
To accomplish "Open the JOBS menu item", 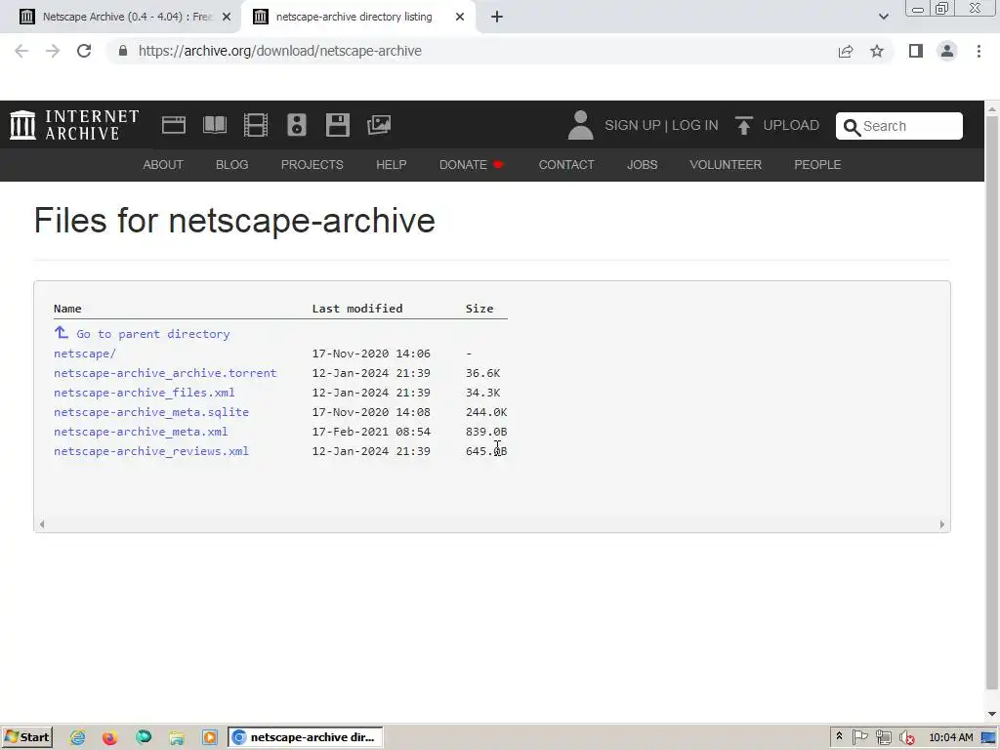I will click(642, 164).
